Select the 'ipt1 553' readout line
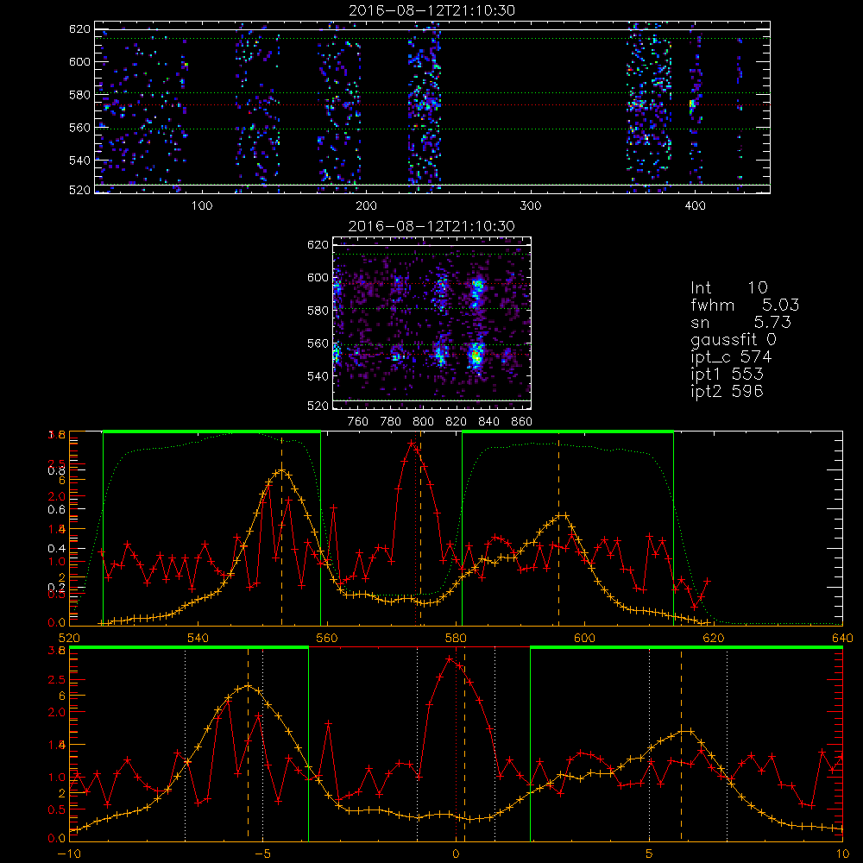 pos(727,375)
